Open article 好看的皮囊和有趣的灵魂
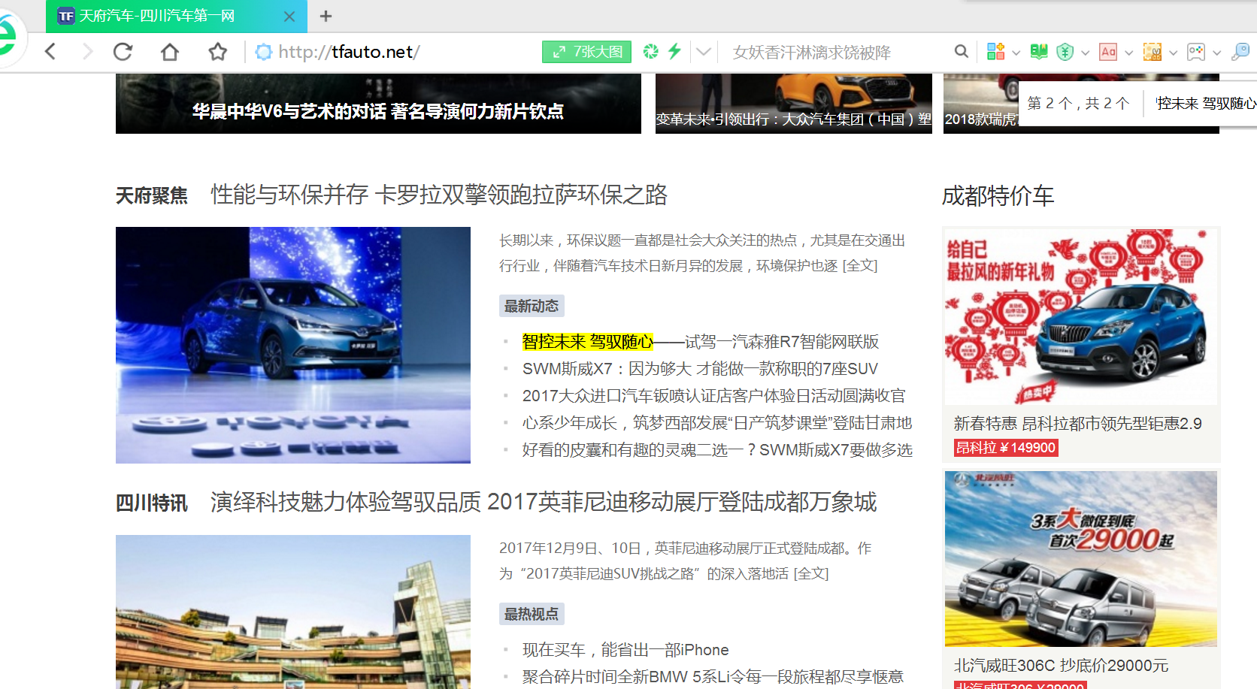Viewport: 1257px width, 689px height. (x=717, y=450)
